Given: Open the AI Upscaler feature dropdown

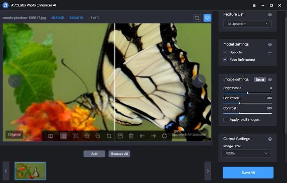Looking at the screenshot, I should 248,24.
